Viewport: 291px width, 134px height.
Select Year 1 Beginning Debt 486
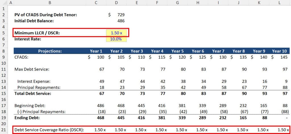(101, 106)
